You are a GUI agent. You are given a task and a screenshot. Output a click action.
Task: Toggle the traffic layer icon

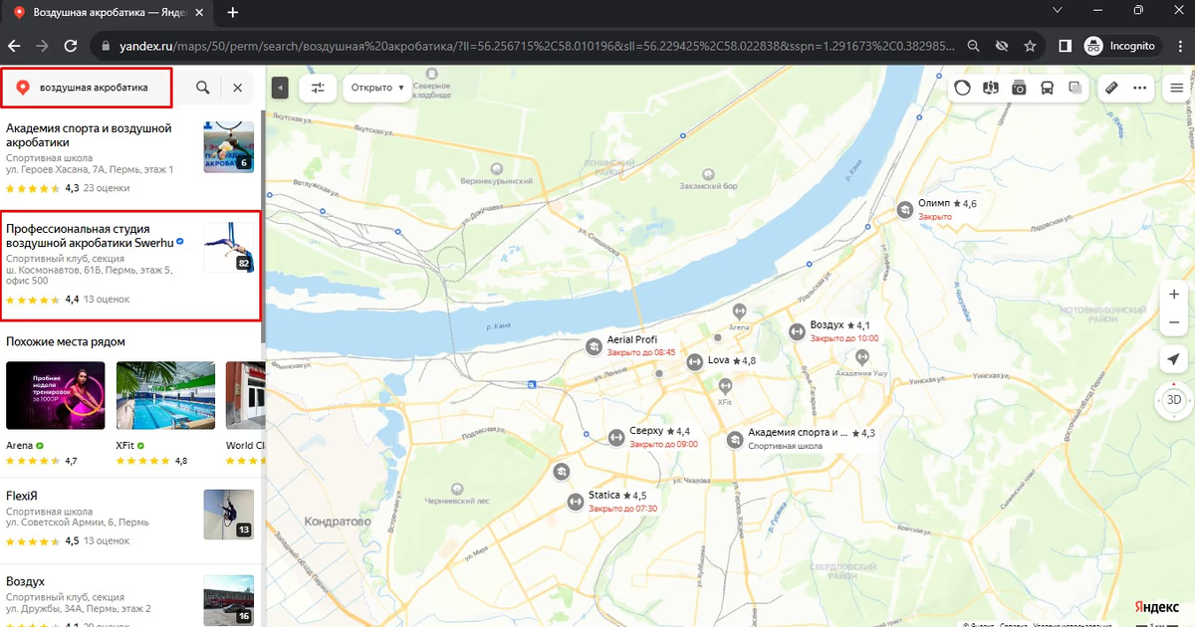pyautogui.click(x=962, y=88)
